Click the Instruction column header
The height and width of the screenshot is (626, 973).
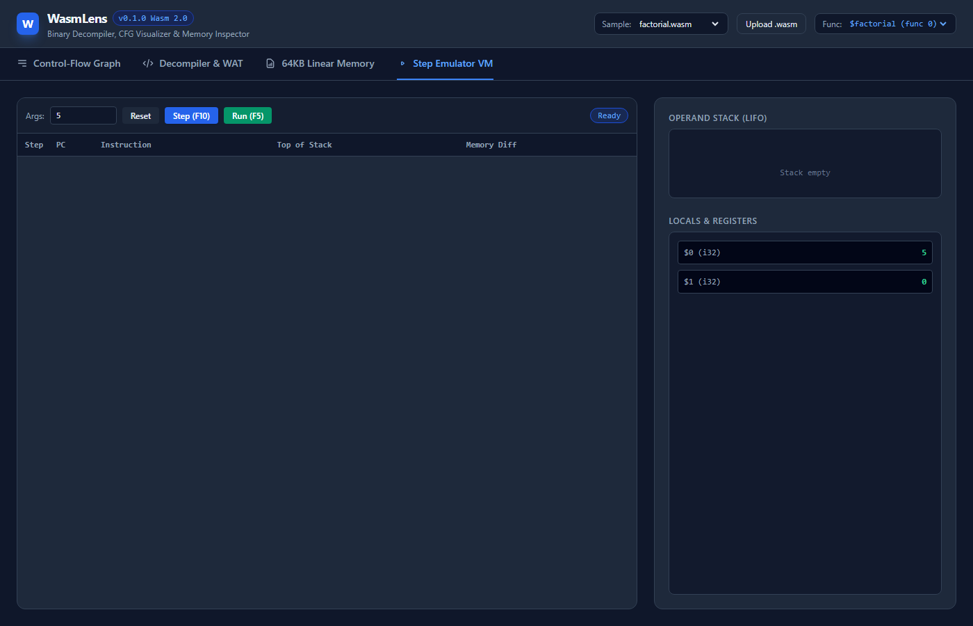pyautogui.click(x=126, y=145)
